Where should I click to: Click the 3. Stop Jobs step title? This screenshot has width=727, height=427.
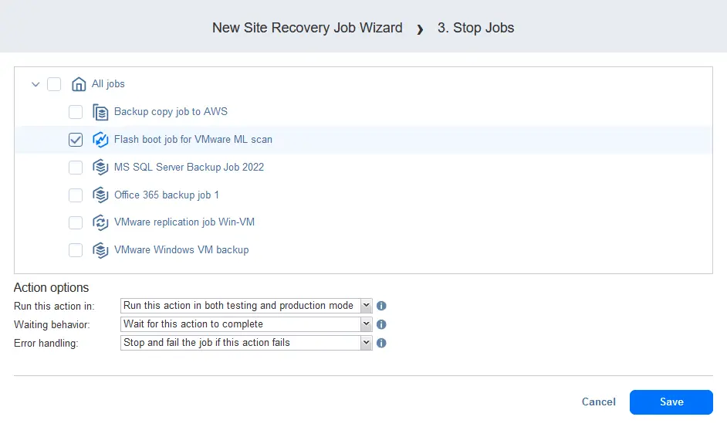pyautogui.click(x=475, y=28)
